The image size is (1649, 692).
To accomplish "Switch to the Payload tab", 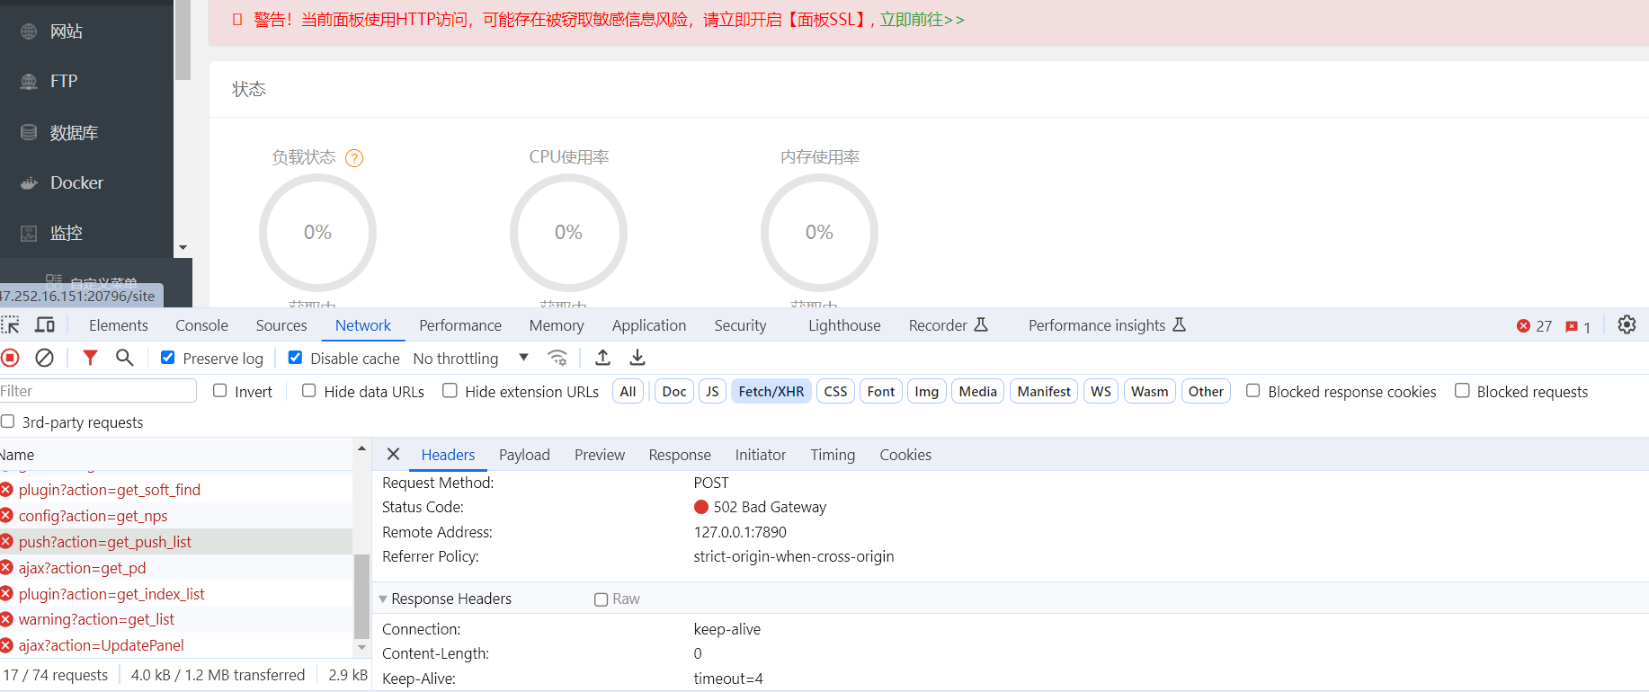I will coord(524,455).
